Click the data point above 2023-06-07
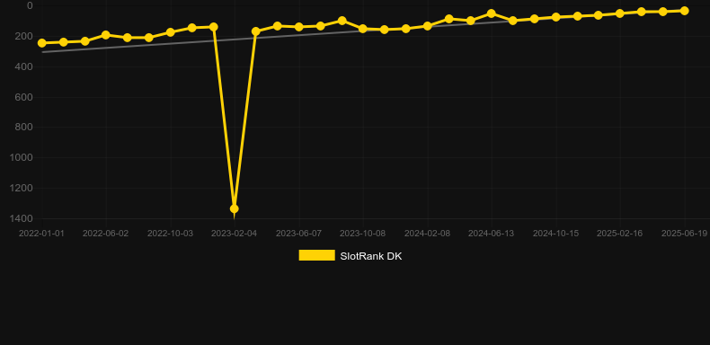This screenshot has height=345, width=710. (299, 27)
